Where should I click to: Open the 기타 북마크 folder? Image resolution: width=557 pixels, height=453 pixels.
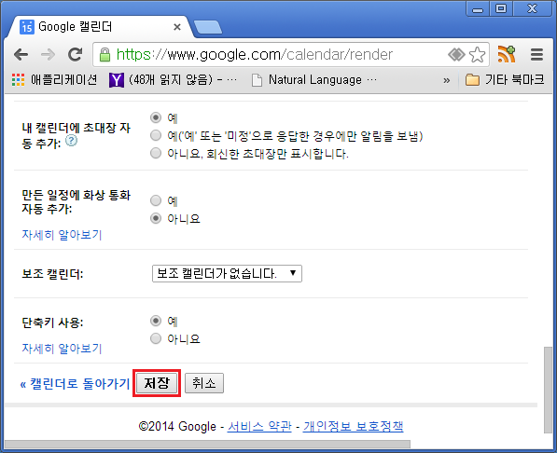[505, 79]
